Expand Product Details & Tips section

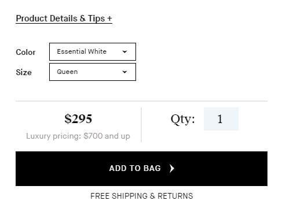click(64, 18)
